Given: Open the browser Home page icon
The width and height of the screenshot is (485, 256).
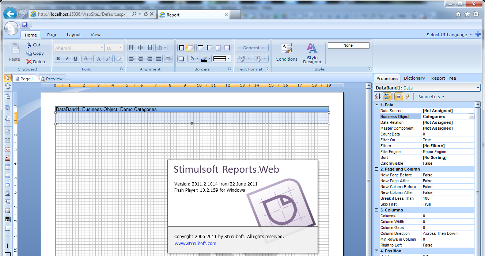Looking at the screenshot, I should coord(458,14).
